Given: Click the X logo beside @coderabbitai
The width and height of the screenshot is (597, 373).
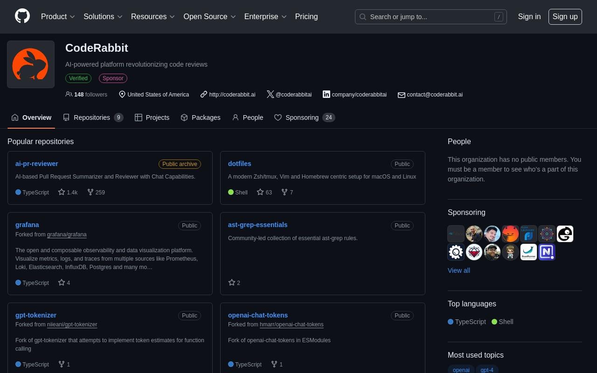Looking at the screenshot, I should pos(270,94).
